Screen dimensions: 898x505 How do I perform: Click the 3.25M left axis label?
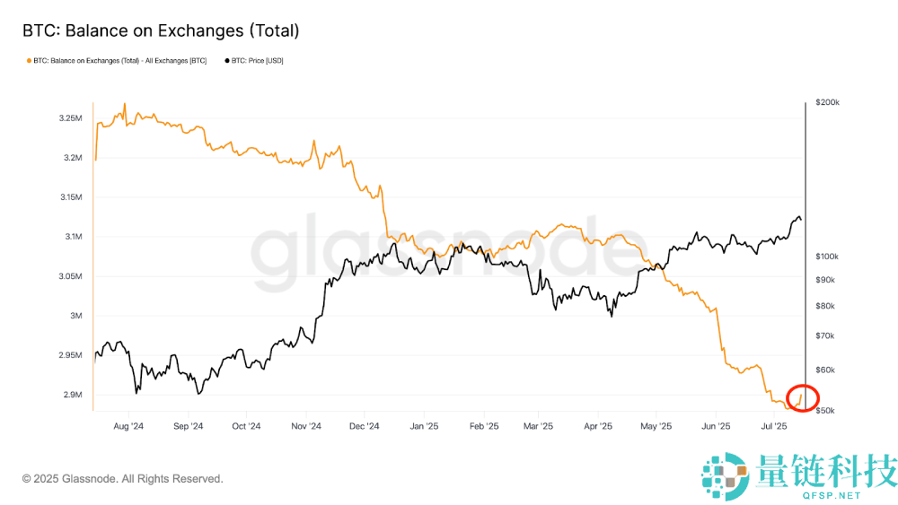pos(72,118)
